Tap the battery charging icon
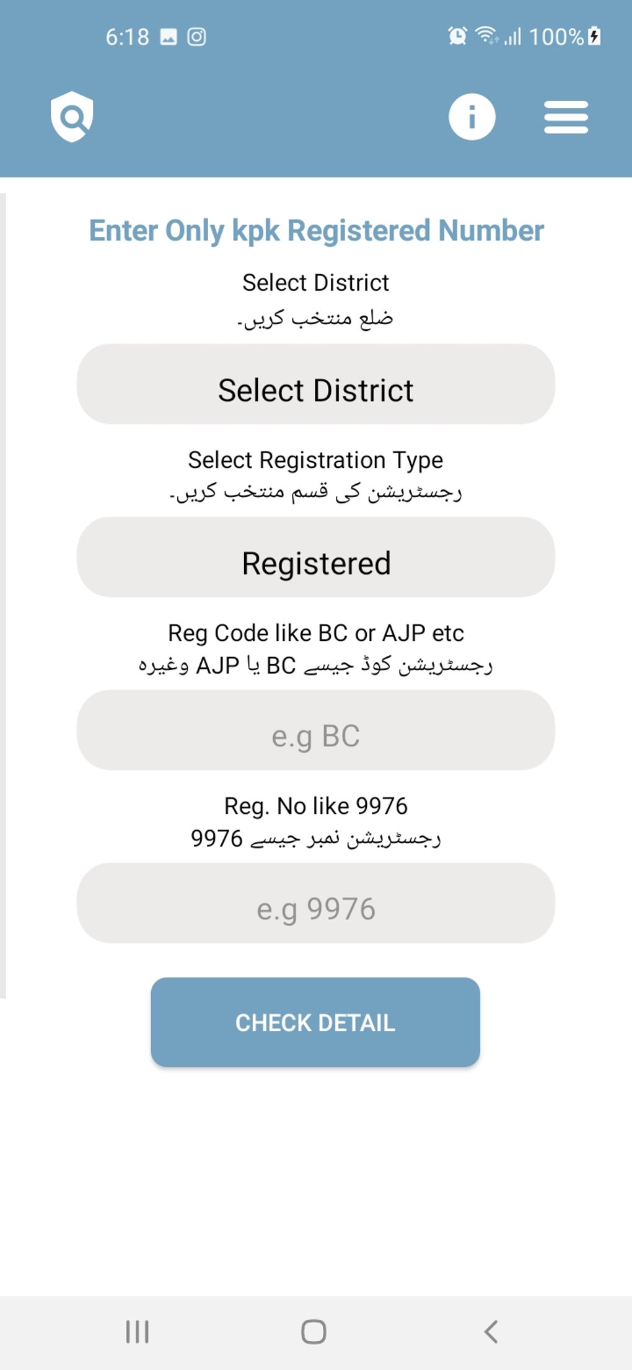 pyautogui.click(x=594, y=36)
